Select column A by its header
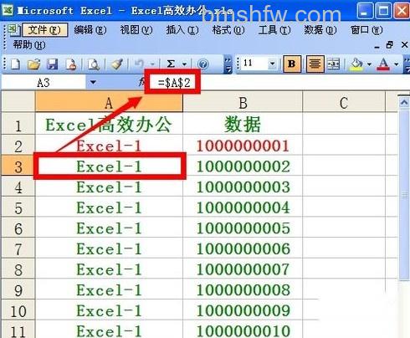This screenshot has width=410, height=338. coord(109,103)
